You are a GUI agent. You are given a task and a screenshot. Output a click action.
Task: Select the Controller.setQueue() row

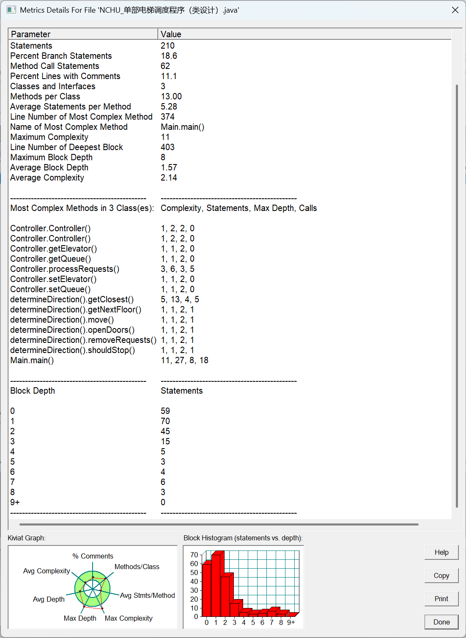point(230,289)
